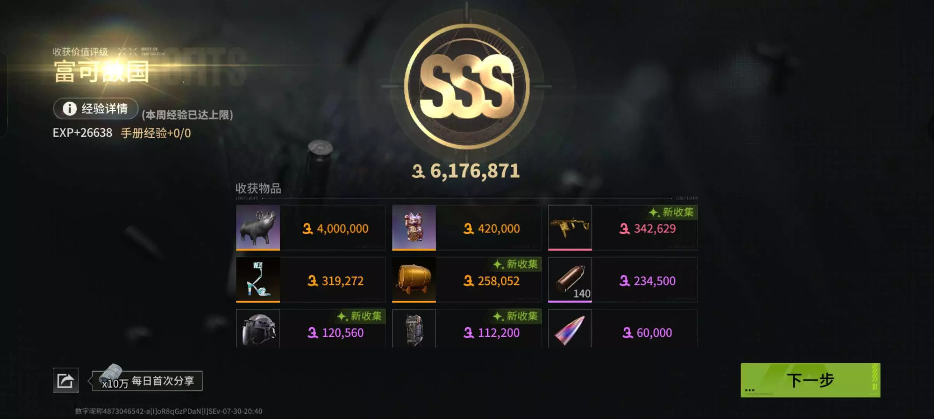
Task: Tap the 6,176,871 total value
Action: click(466, 171)
